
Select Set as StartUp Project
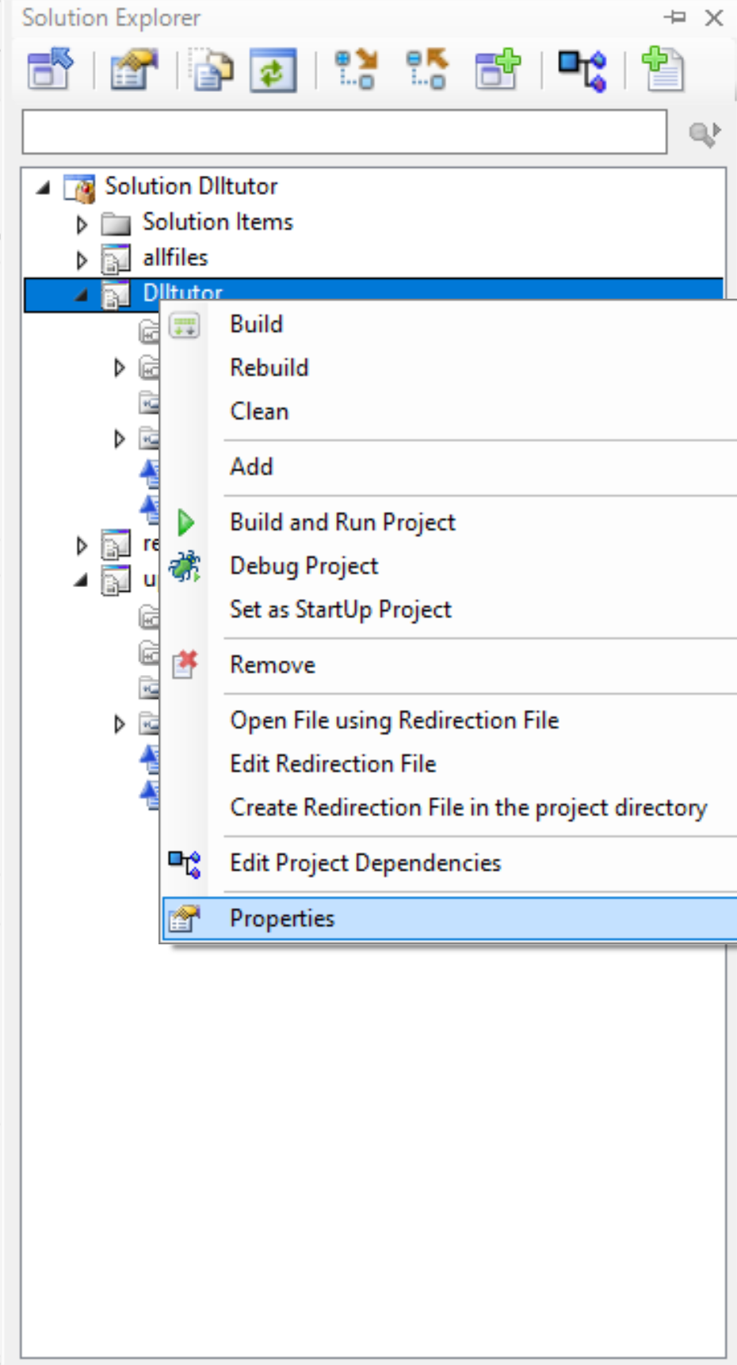tap(340, 609)
